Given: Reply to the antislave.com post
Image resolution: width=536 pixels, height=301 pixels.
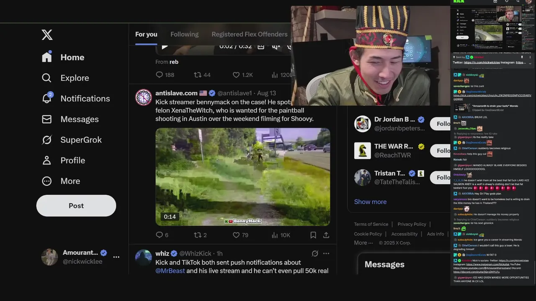Looking at the screenshot, I should click(x=159, y=235).
